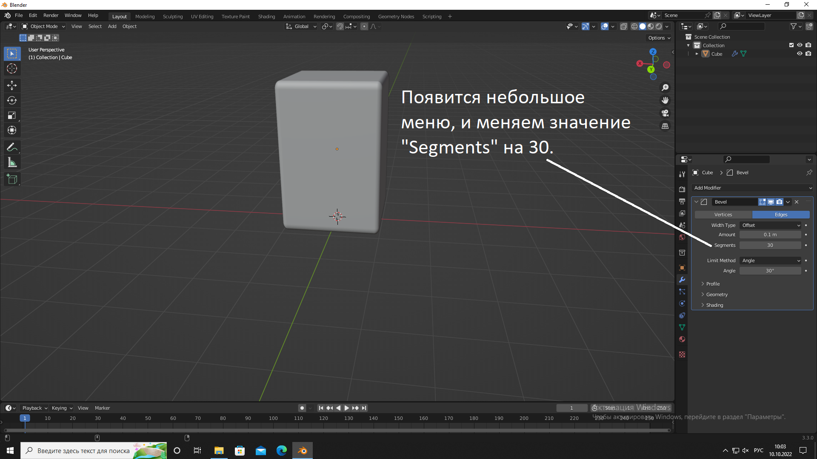Pick the Move tool
This screenshot has height=459, width=817.
click(12, 85)
